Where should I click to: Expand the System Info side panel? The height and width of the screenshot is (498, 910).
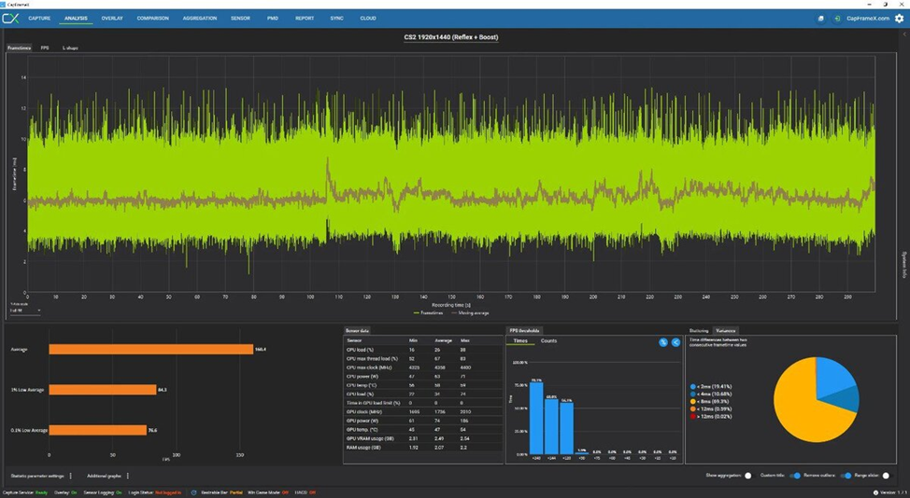pos(904,265)
